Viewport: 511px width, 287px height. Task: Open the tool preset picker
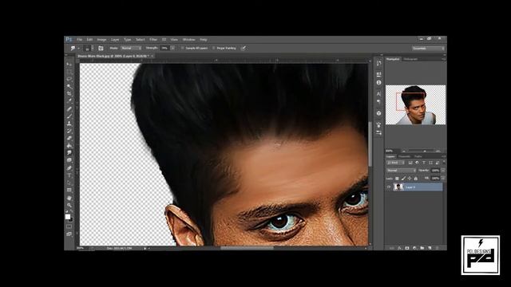point(74,48)
